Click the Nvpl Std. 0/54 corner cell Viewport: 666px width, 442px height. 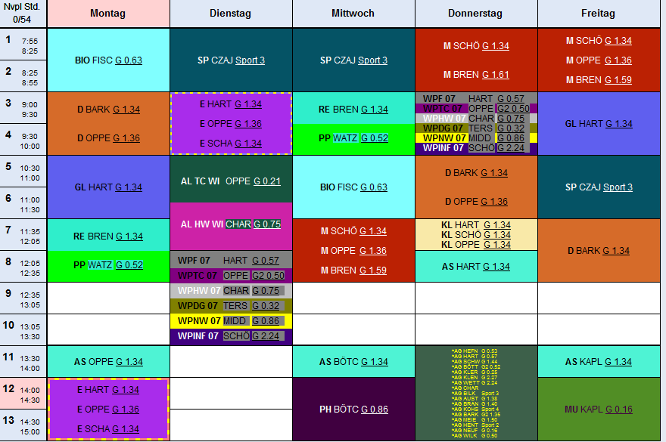coord(23,14)
